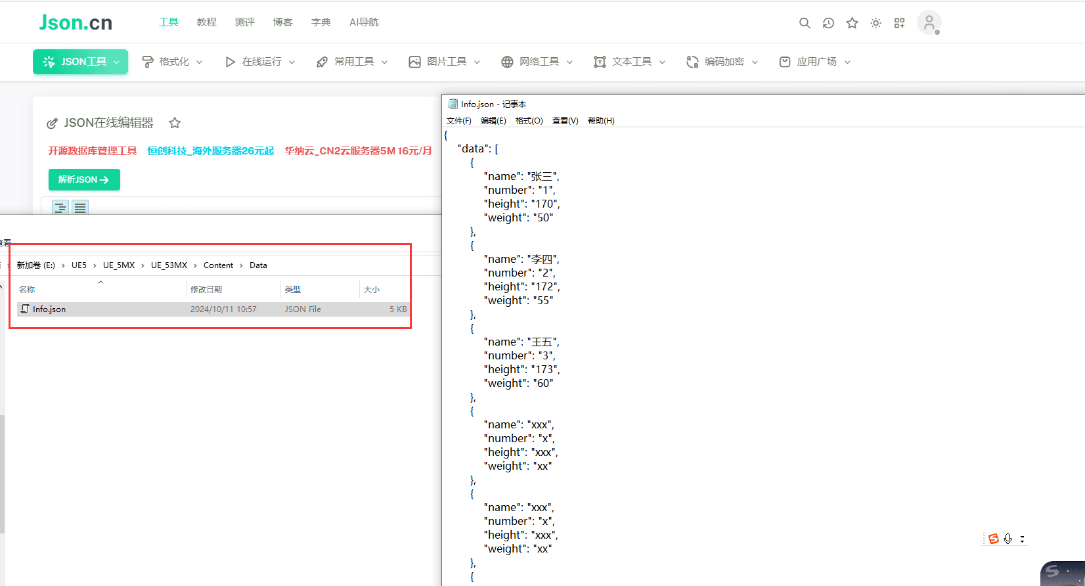Expand the 网络工具 menu
Viewport: 1085px width, 586px height.
pos(537,62)
